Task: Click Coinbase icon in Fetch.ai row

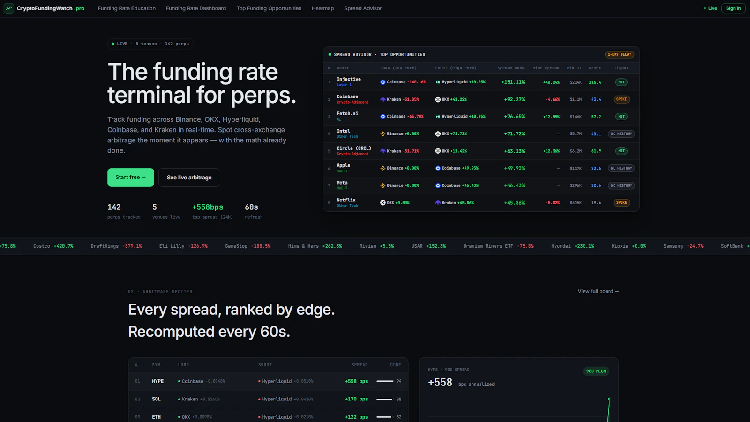Action: (383, 117)
